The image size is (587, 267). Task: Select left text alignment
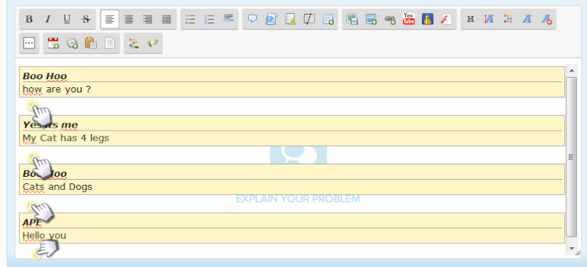(x=109, y=19)
